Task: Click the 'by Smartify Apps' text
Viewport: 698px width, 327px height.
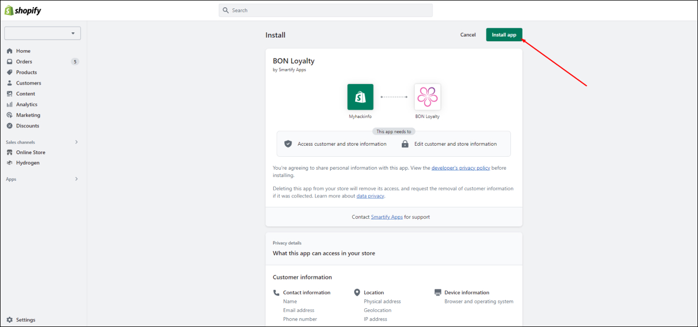Action: [x=289, y=70]
